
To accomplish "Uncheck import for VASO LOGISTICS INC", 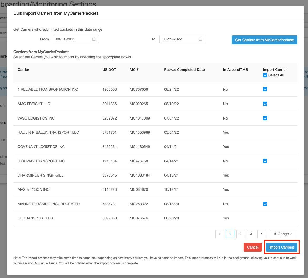I will (265, 118).
